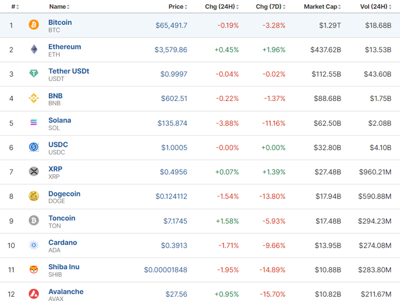Open the Avalanche link
This screenshot has height=301, width=400.
(x=66, y=292)
